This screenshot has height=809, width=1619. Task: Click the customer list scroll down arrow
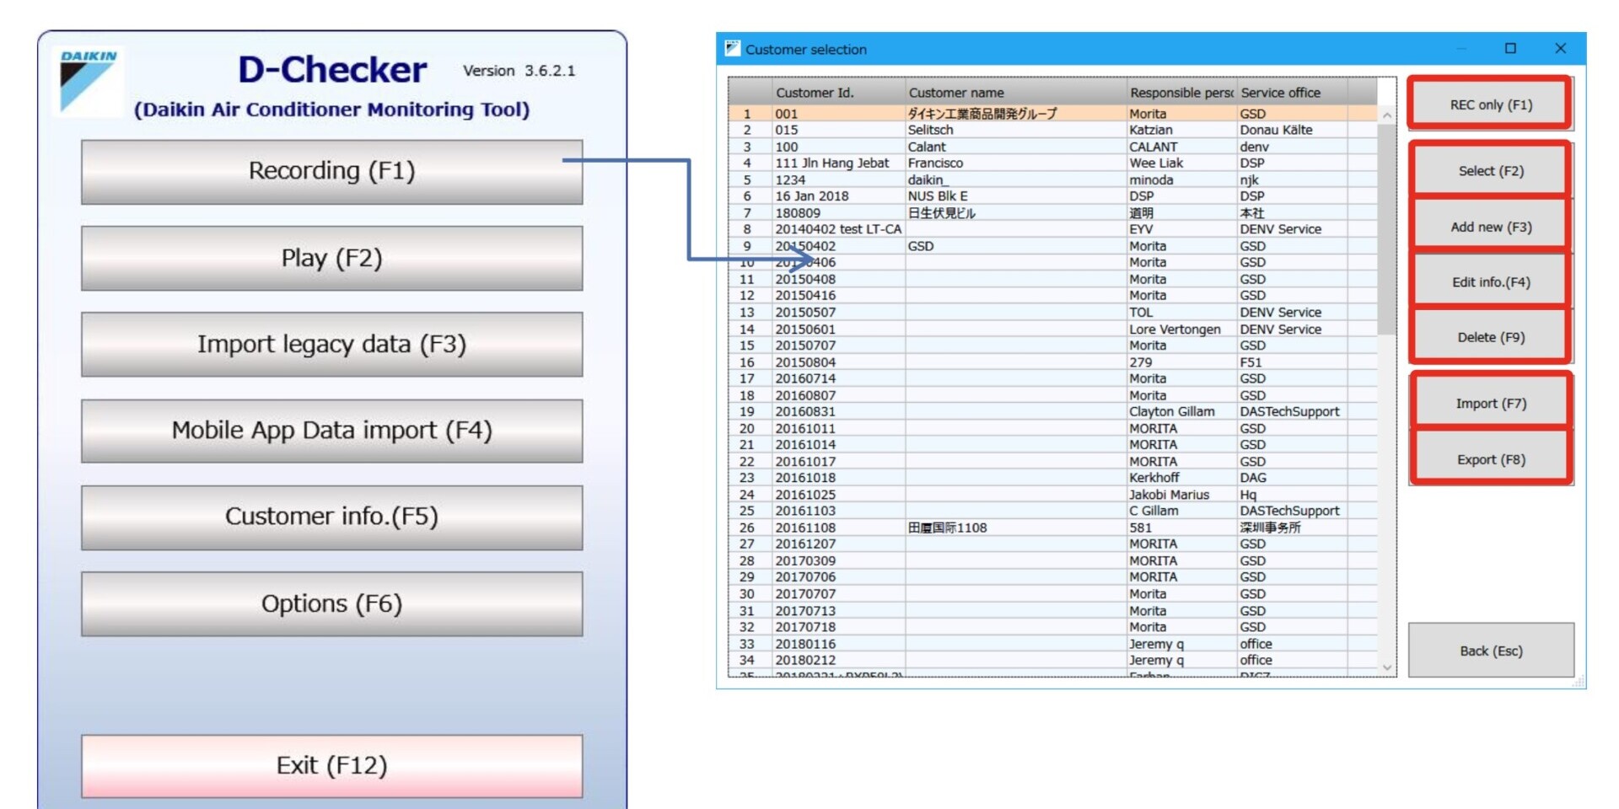click(x=1387, y=667)
